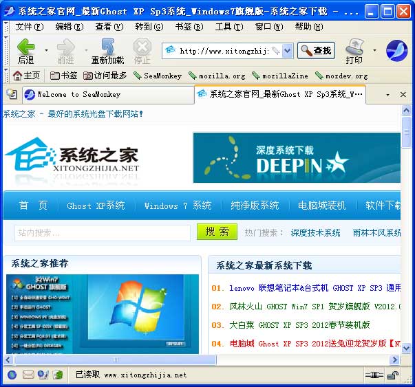This screenshot has height=387, width=415.
Task: Open the Forward button history dropdown
Action: pos(86,50)
